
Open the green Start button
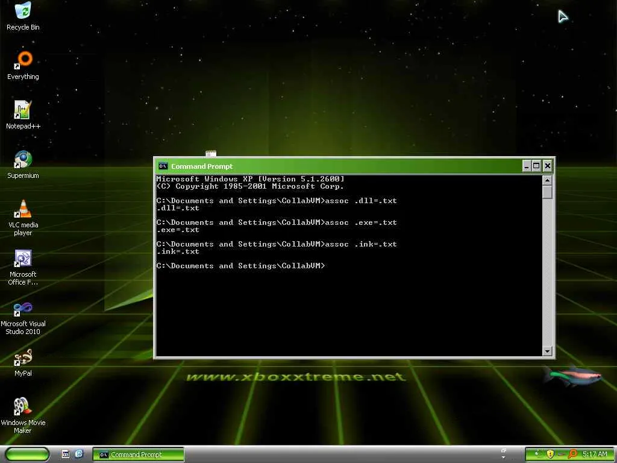point(27,455)
